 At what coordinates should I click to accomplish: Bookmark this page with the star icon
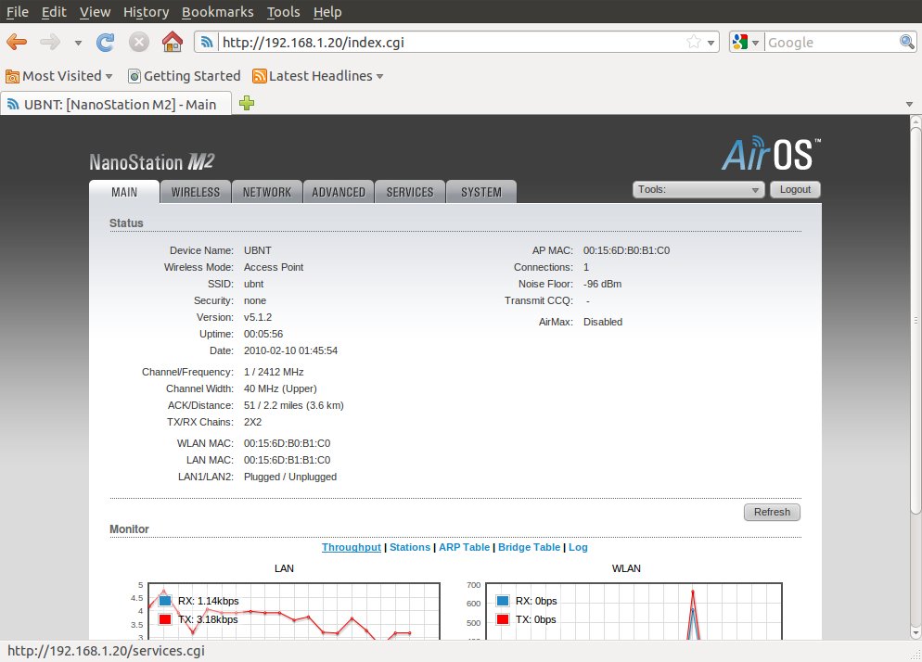coord(694,42)
